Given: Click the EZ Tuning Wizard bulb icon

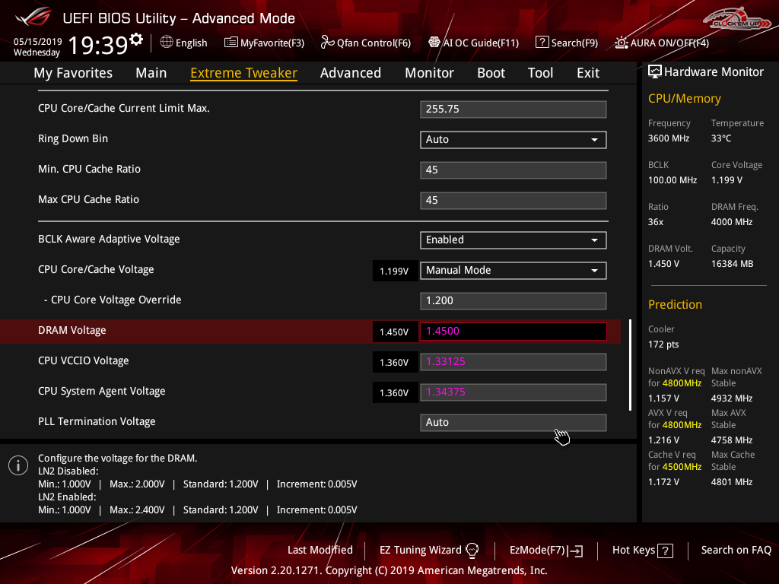Looking at the screenshot, I should point(472,550).
